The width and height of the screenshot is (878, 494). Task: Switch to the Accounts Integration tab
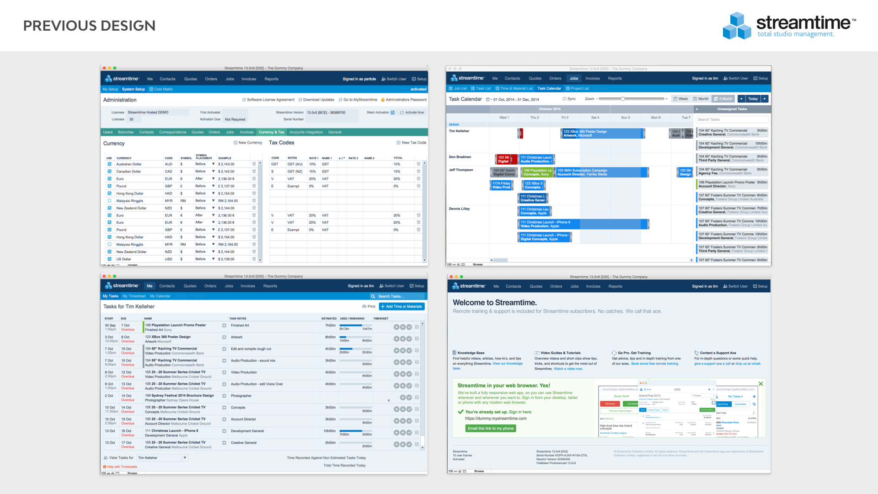306,132
